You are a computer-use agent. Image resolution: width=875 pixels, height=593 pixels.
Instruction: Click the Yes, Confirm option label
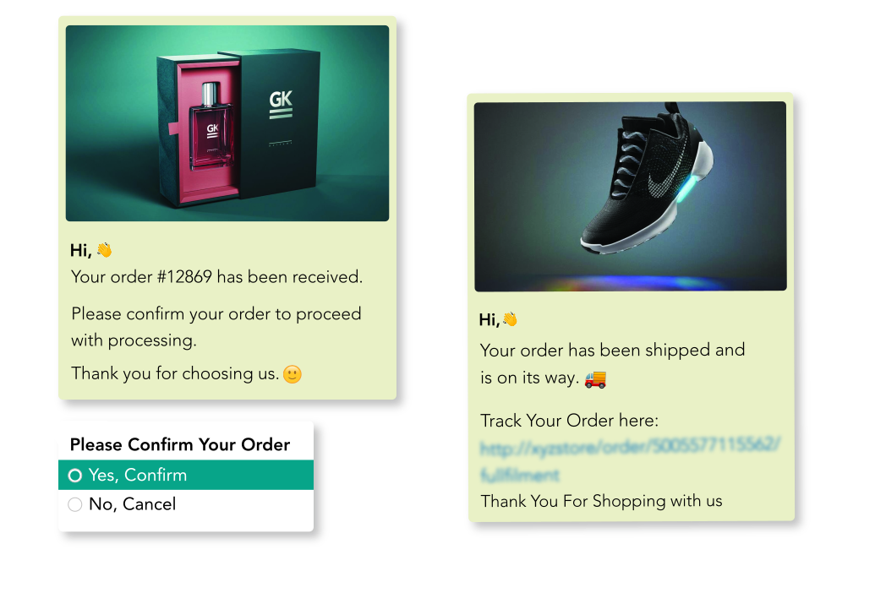point(138,475)
